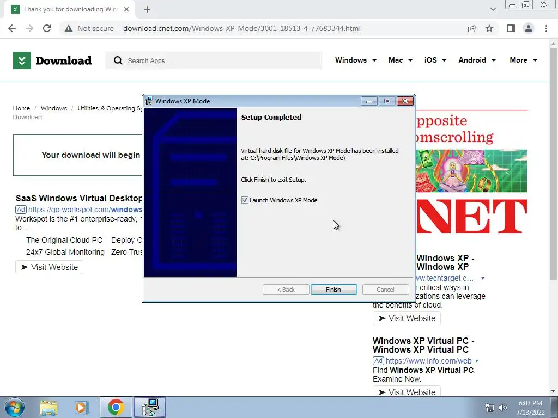Click the taskbar clock 6:07 PM
The width and height of the screenshot is (558, 418).
point(530,403)
